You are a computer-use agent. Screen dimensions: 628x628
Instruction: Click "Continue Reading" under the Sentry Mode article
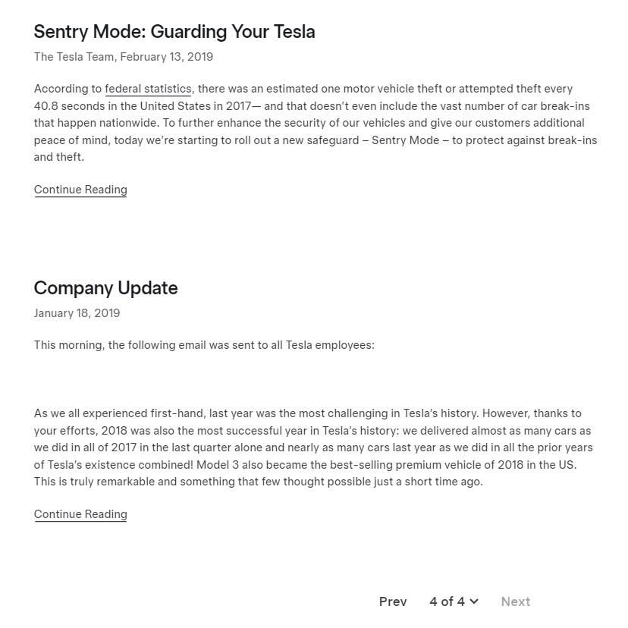(80, 189)
